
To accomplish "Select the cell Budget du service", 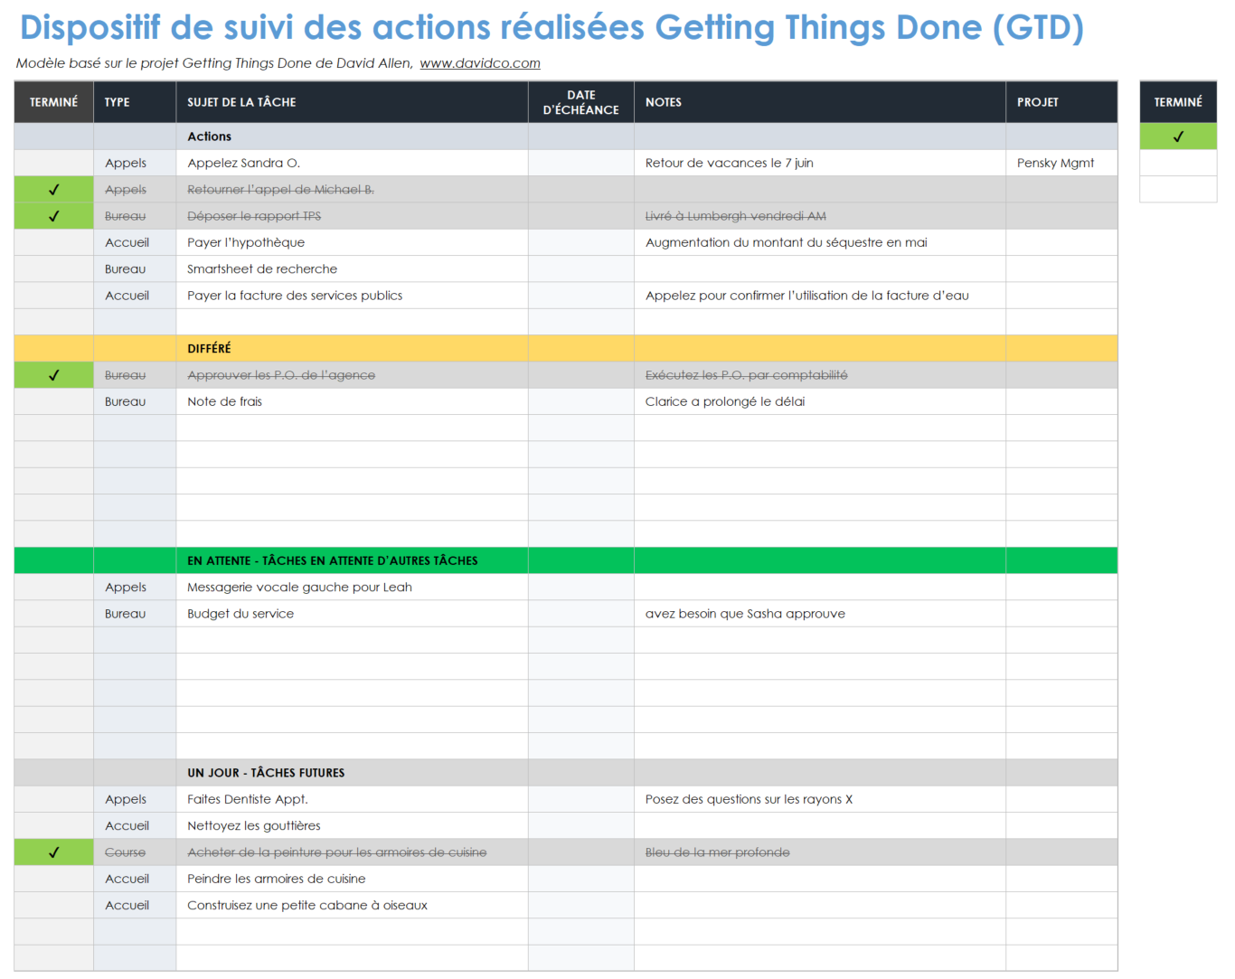I will 352,614.
